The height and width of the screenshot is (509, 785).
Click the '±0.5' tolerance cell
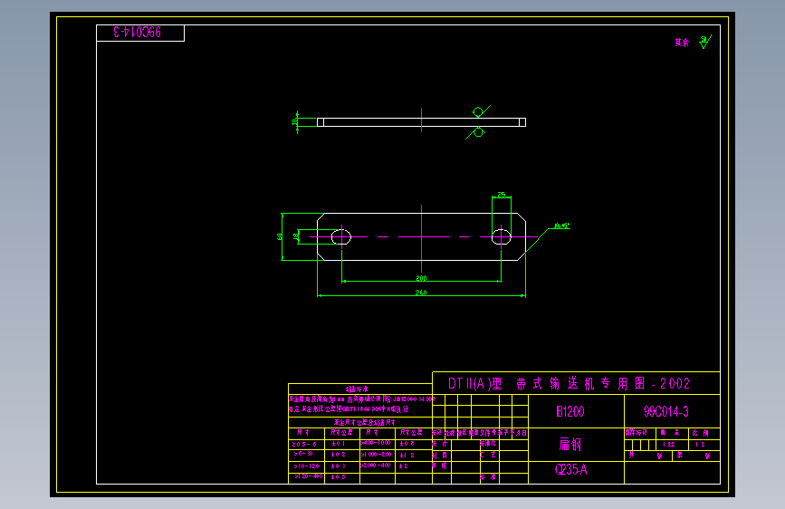339,477
